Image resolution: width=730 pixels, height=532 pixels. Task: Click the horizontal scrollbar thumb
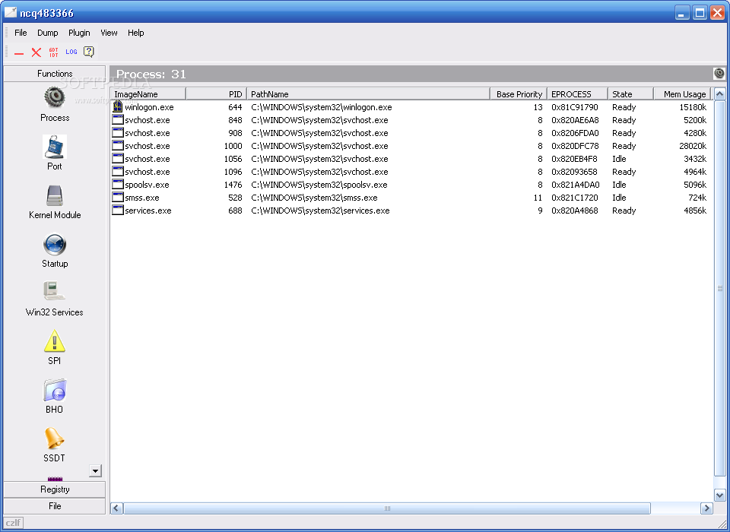(x=387, y=508)
